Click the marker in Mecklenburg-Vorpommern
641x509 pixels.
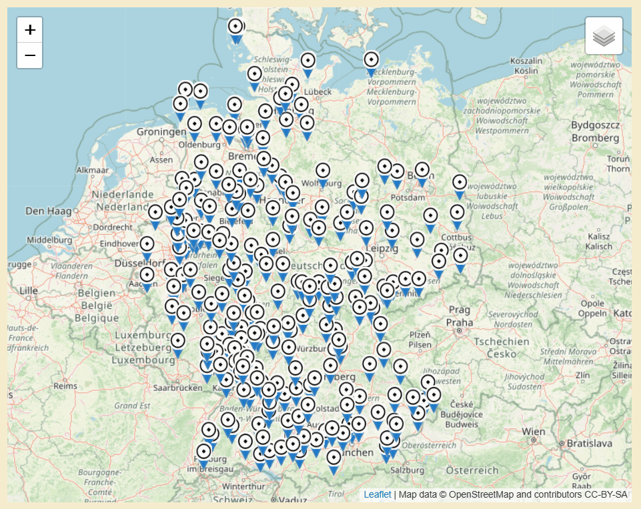371,64
